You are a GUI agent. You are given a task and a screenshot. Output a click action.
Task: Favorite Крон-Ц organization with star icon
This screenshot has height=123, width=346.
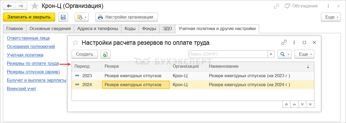coord(34,6)
